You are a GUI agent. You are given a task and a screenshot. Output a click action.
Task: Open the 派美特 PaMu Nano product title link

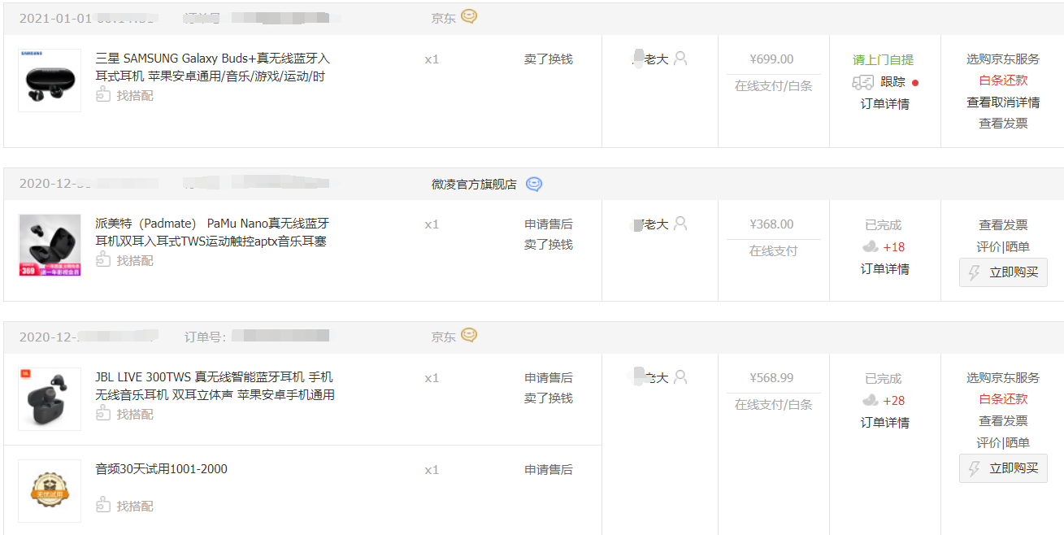pyautogui.click(x=213, y=233)
